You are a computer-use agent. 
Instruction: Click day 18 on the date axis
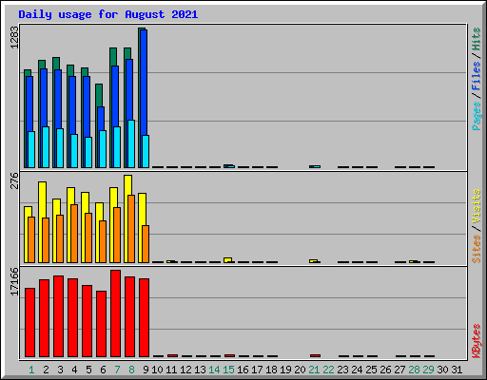pyautogui.click(x=271, y=370)
